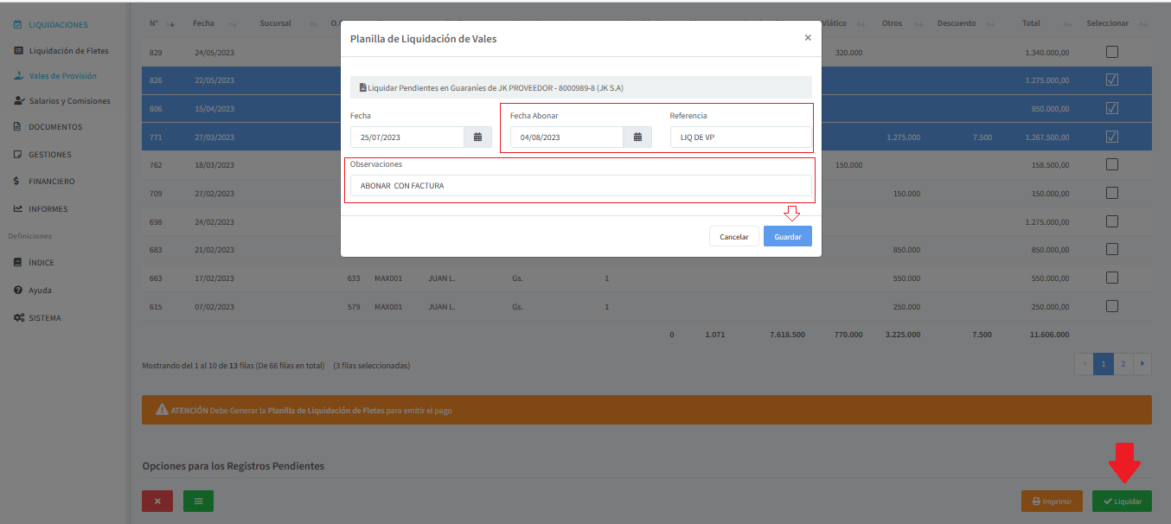Image resolution: width=1171 pixels, height=524 pixels.
Task: Select checkbox for row 663
Action: (x=1112, y=278)
